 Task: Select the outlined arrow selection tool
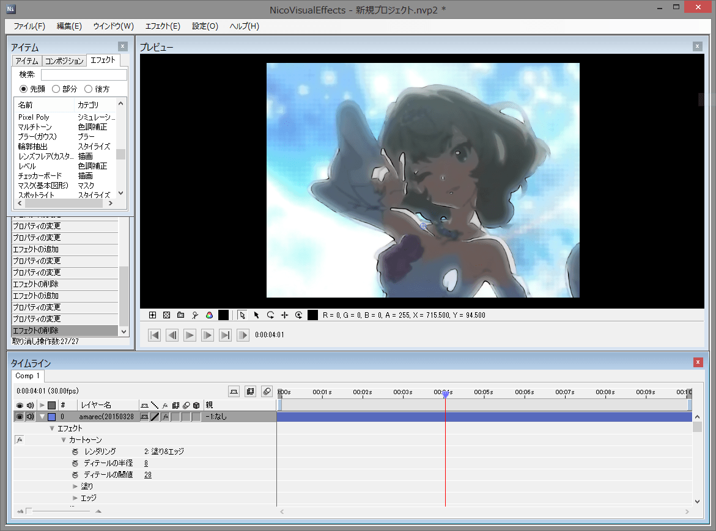point(242,315)
